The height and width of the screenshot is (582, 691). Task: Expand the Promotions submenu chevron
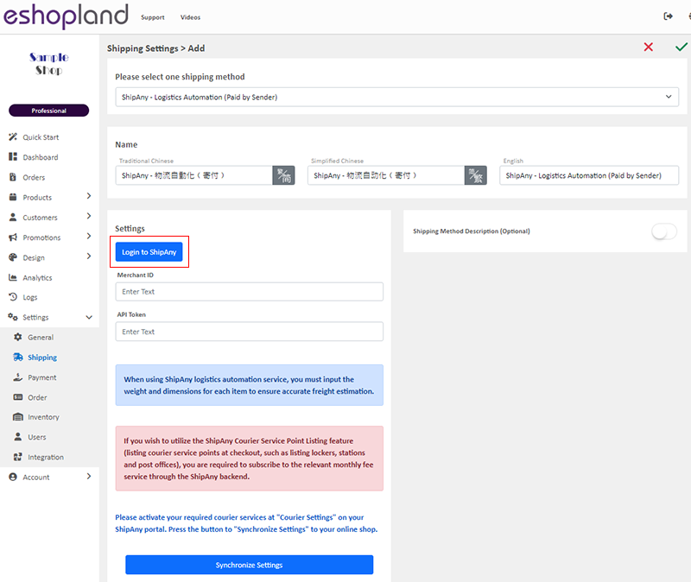[89, 236]
